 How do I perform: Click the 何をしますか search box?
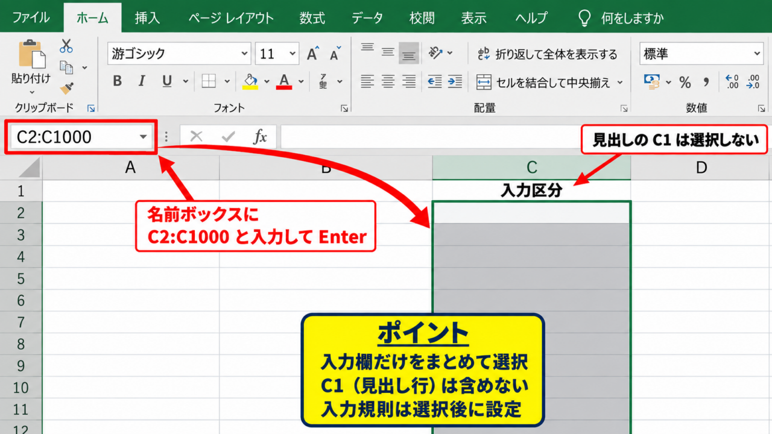[x=622, y=17]
